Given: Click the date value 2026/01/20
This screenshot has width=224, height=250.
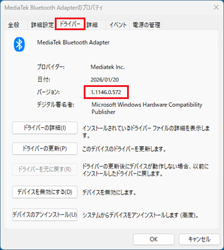Looking at the screenshot, I should point(105,80).
